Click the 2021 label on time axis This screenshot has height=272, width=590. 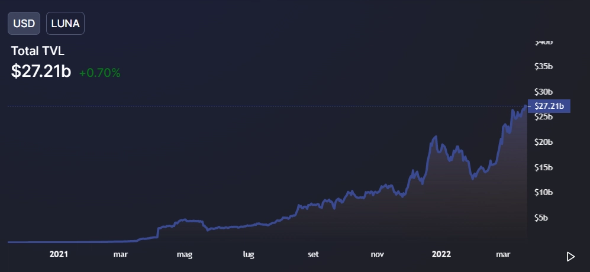pyautogui.click(x=59, y=255)
